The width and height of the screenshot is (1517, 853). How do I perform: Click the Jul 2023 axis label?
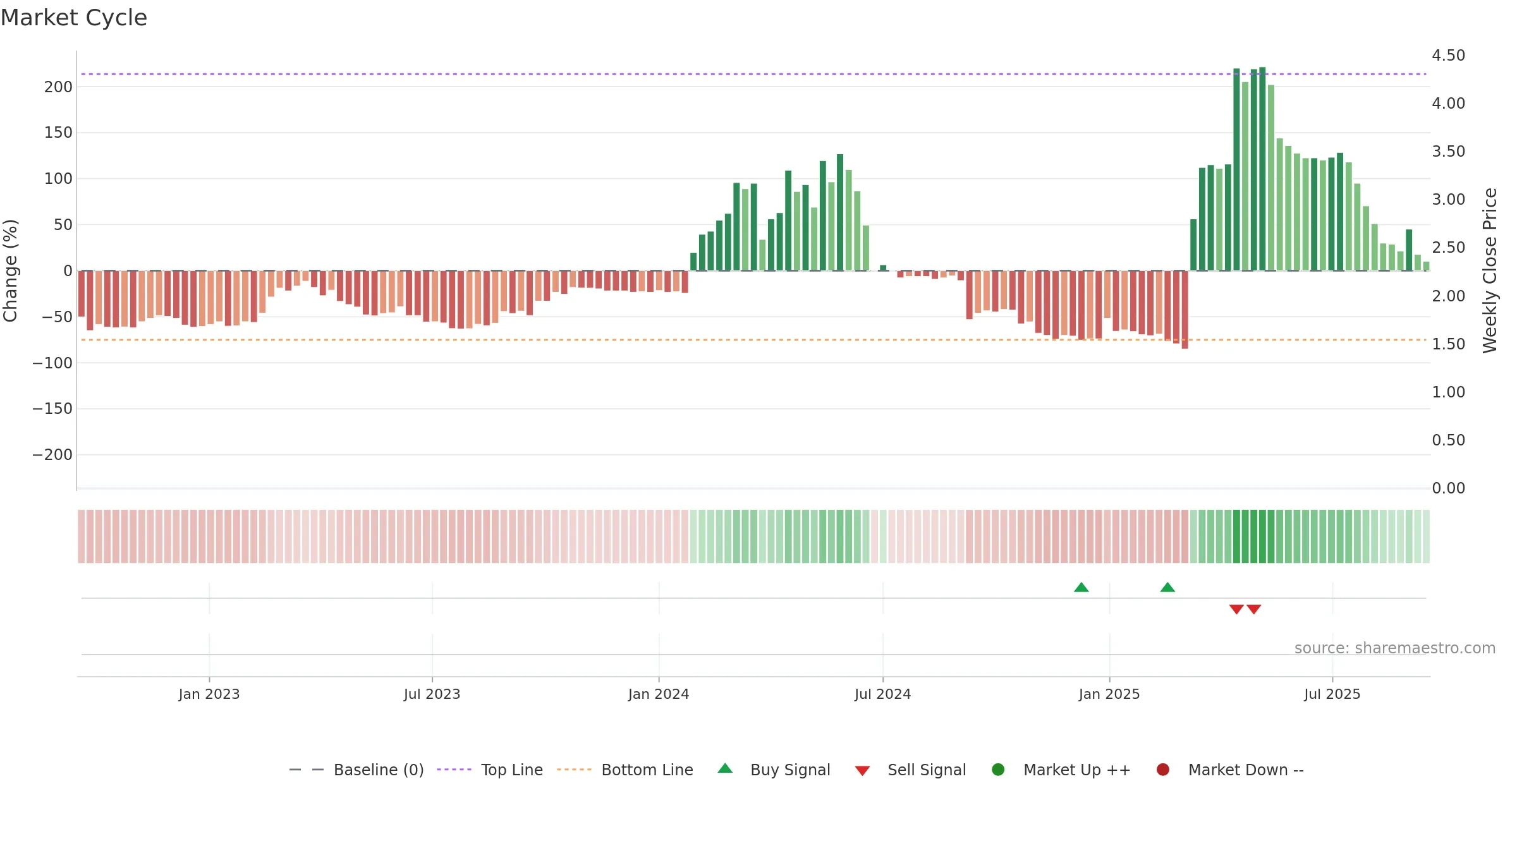pyautogui.click(x=432, y=694)
